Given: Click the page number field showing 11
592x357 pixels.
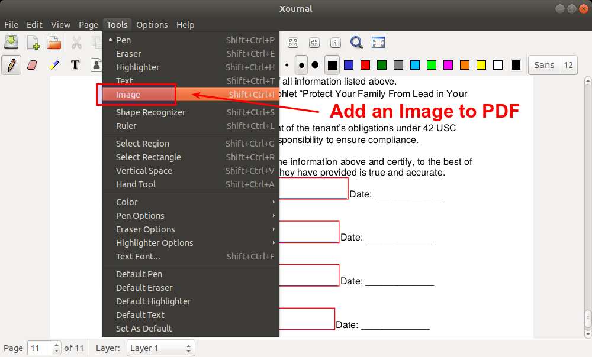Looking at the screenshot, I should point(40,348).
